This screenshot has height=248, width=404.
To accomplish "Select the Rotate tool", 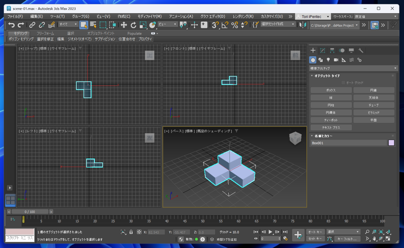I will click(133, 25).
